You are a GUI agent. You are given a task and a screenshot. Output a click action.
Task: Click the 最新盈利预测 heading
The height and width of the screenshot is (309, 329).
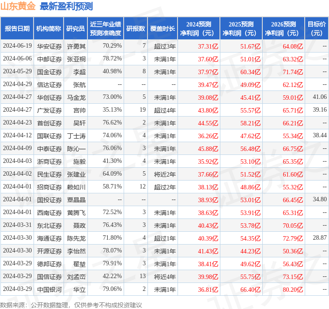(66, 6)
